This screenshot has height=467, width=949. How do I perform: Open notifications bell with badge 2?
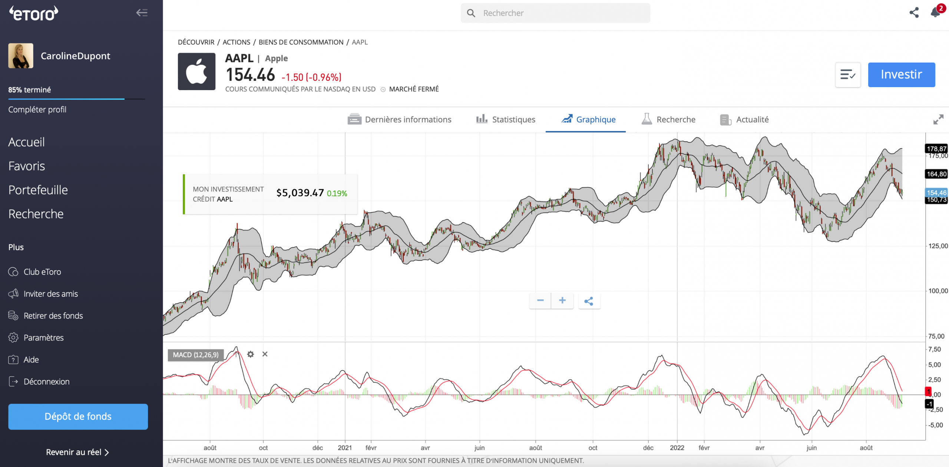pyautogui.click(x=936, y=12)
